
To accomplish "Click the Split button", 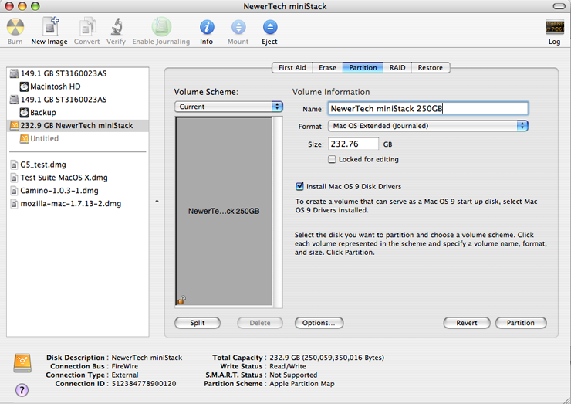I will point(198,323).
